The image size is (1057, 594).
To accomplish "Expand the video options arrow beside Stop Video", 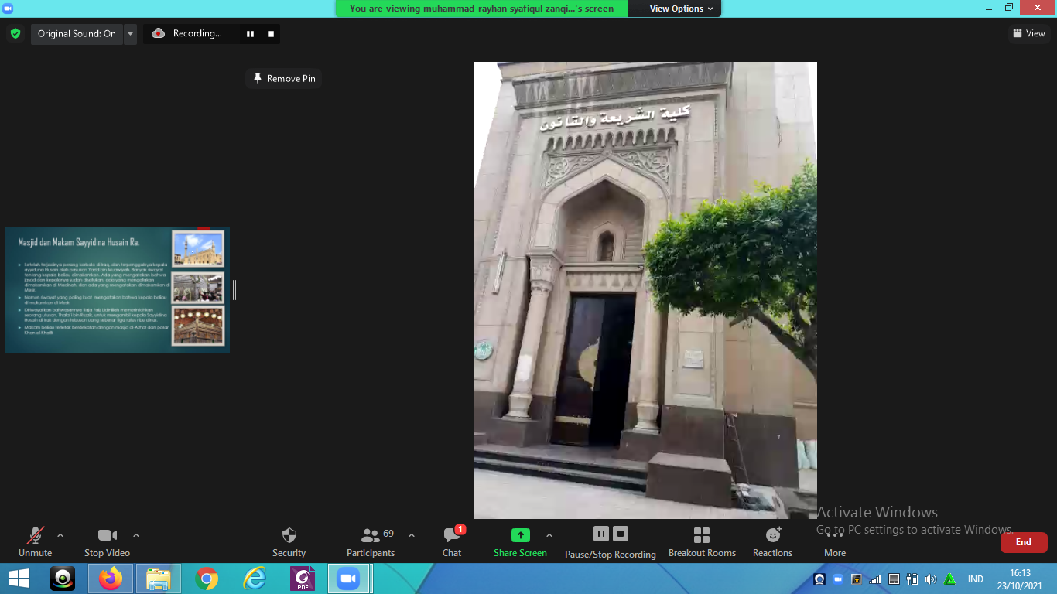I will pos(136,535).
